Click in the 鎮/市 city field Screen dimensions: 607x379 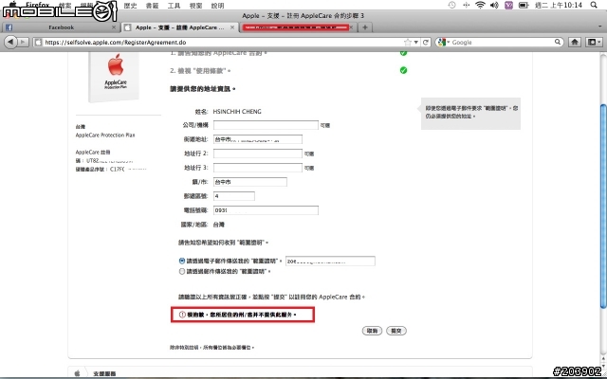(250, 182)
